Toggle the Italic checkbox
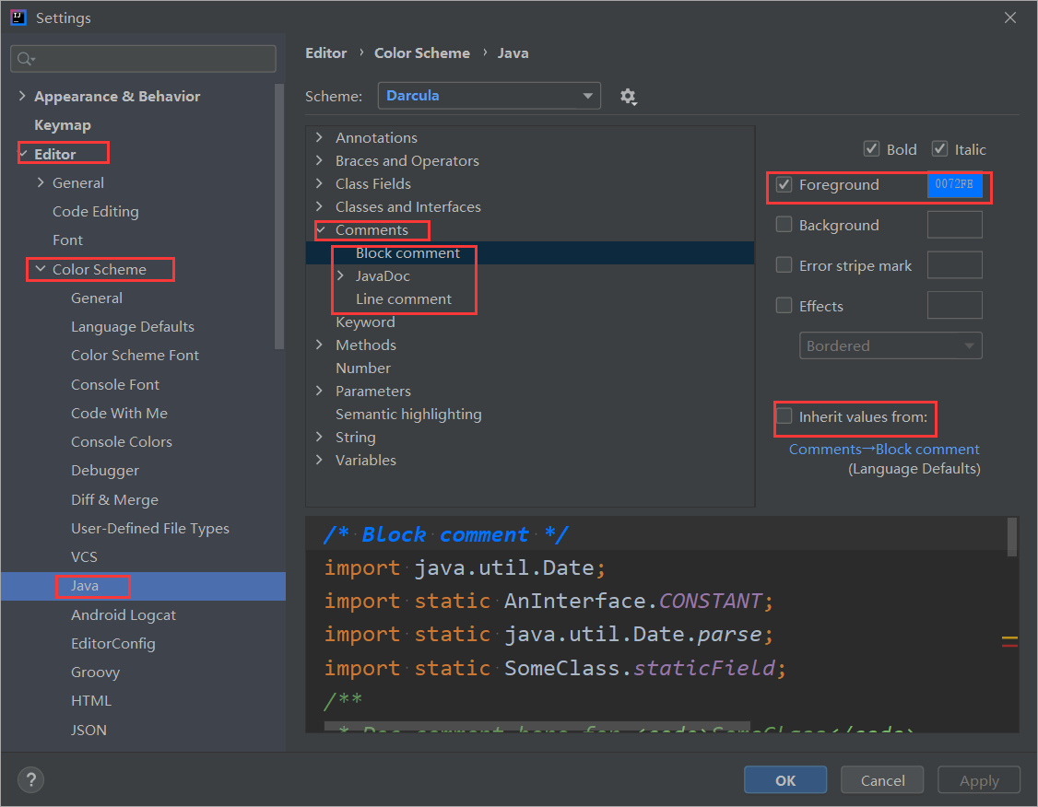 [939, 149]
